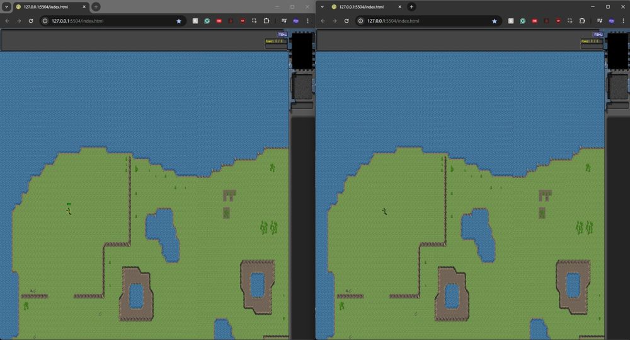630x340 pixels.
Task: Close the index.html tab in left window
Action: 84,7
